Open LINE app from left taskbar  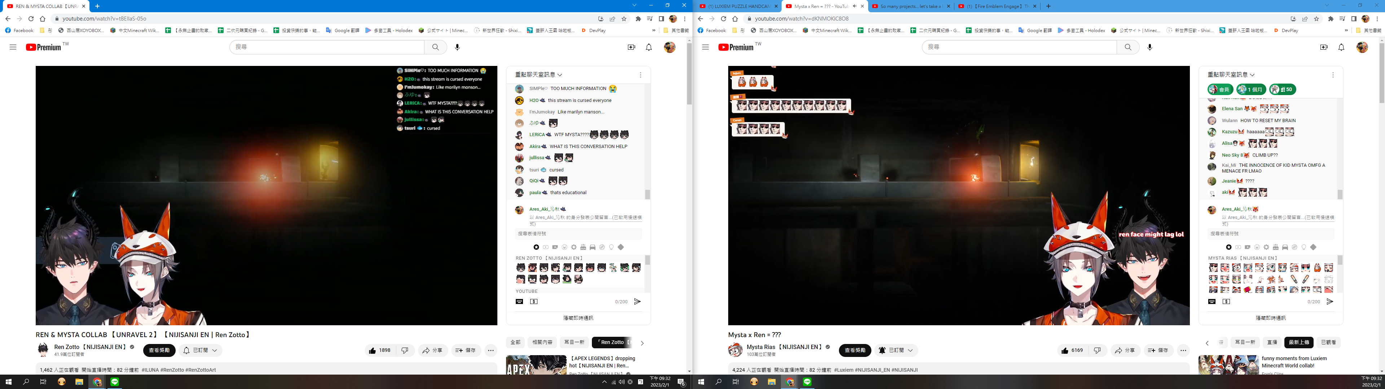pyautogui.click(x=115, y=382)
